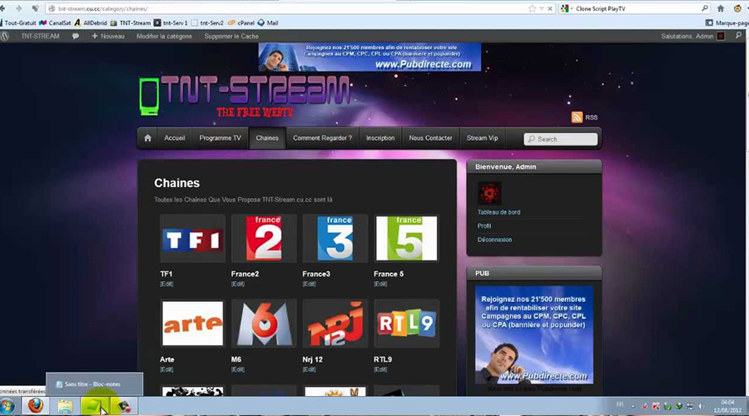The image size is (749, 416).
Task: Open Firefox from the taskbar
Action: click(x=35, y=406)
